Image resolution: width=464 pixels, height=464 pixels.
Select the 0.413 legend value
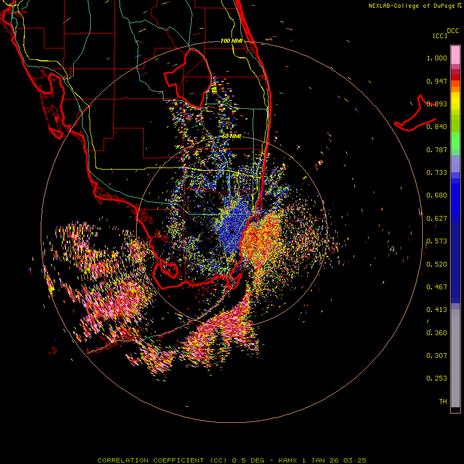[437, 310]
